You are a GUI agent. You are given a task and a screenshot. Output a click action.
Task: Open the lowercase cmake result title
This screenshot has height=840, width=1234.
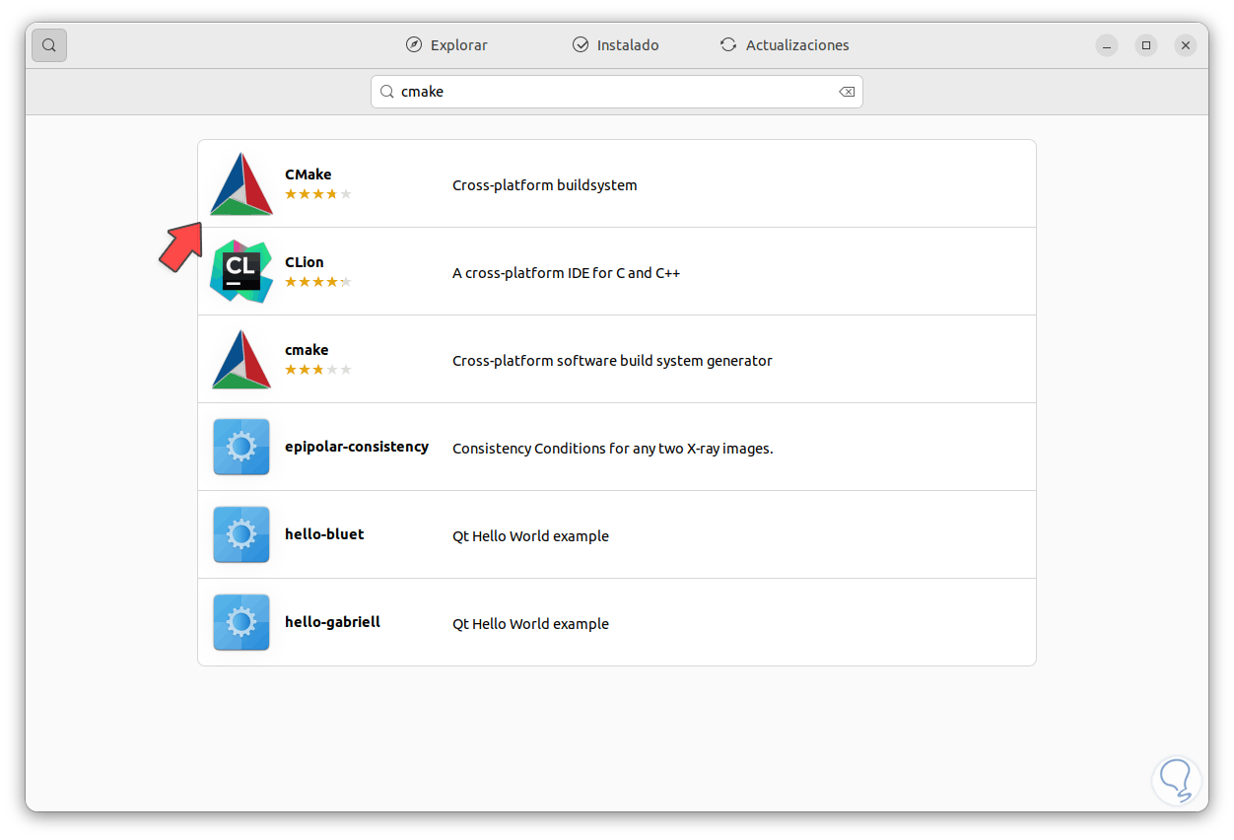[x=307, y=350]
